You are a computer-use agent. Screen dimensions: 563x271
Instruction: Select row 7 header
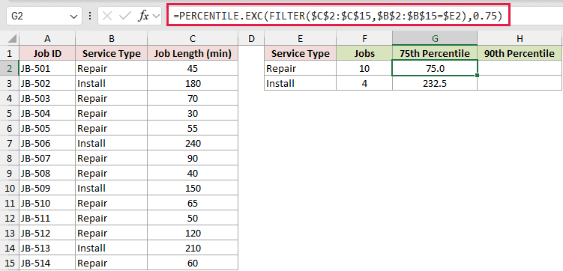pos(9,143)
